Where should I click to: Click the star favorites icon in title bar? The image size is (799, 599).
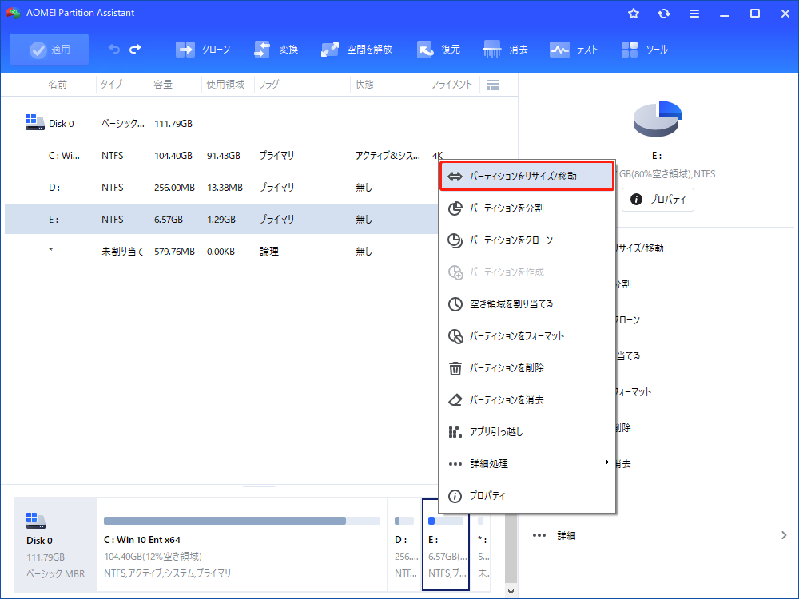click(x=634, y=14)
